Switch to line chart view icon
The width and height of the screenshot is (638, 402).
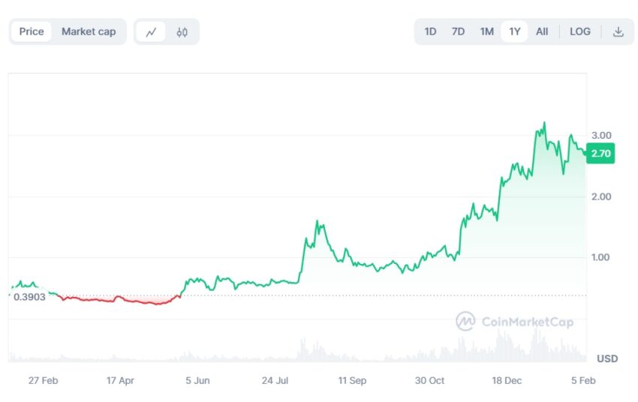(151, 31)
